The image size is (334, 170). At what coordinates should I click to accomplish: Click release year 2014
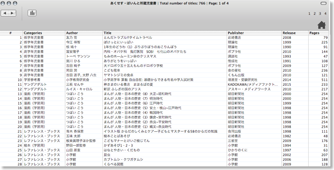coord(287,80)
